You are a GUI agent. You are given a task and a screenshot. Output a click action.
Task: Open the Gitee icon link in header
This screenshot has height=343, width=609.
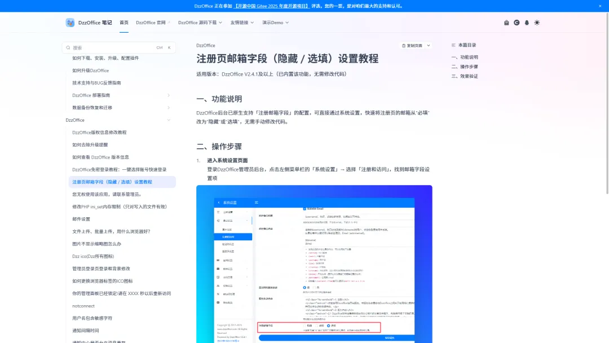[x=517, y=23]
